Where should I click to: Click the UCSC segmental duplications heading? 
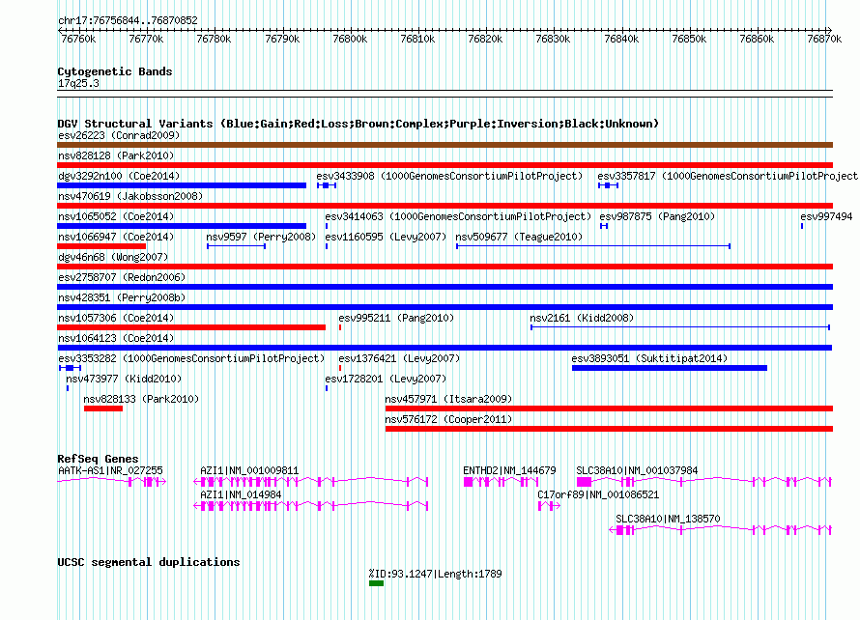click(149, 562)
